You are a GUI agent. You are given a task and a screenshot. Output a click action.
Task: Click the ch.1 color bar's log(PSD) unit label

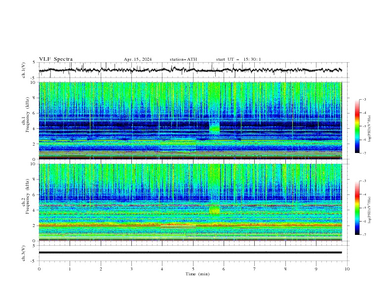369,129
